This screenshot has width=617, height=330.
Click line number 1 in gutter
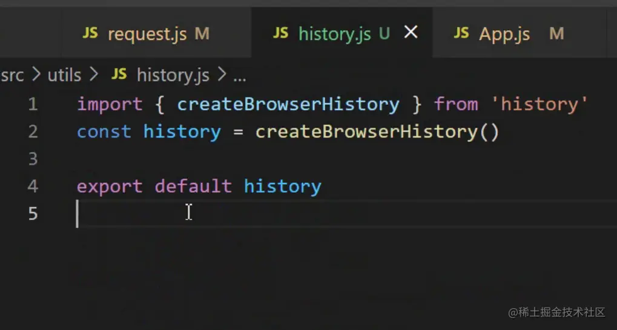[x=33, y=104]
